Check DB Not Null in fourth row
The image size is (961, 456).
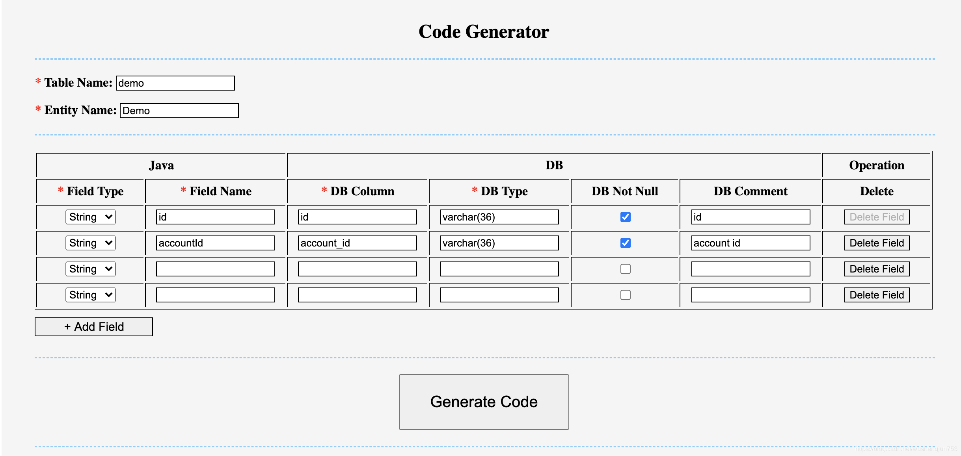pos(625,295)
